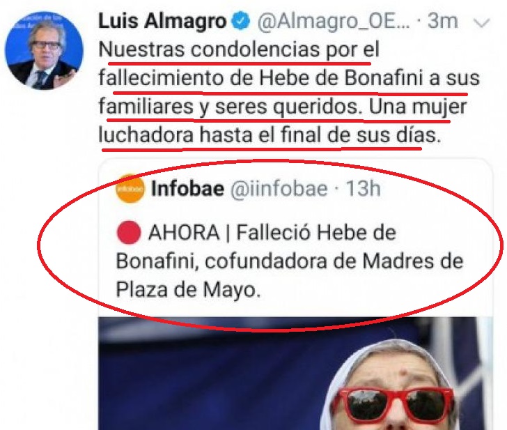
Task: Open the 13h quoted tweet timestamp
Action: [x=363, y=188]
